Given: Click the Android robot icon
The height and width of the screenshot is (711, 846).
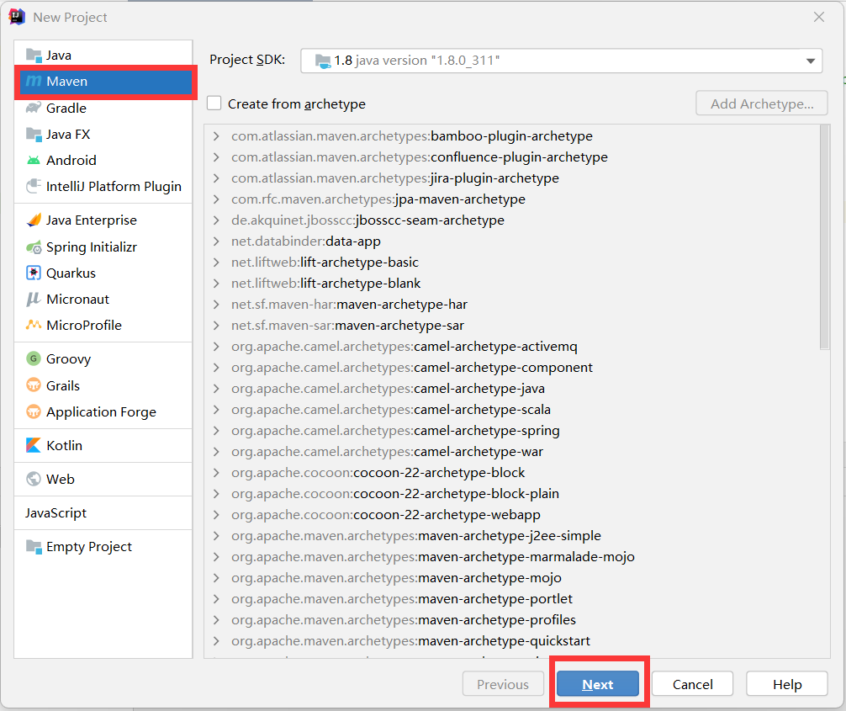Looking at the screenshot, I should pyautogui.click(x=34, y=161).
